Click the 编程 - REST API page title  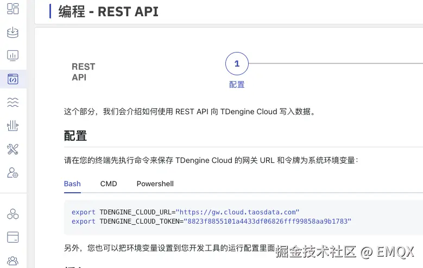[109, 12]
